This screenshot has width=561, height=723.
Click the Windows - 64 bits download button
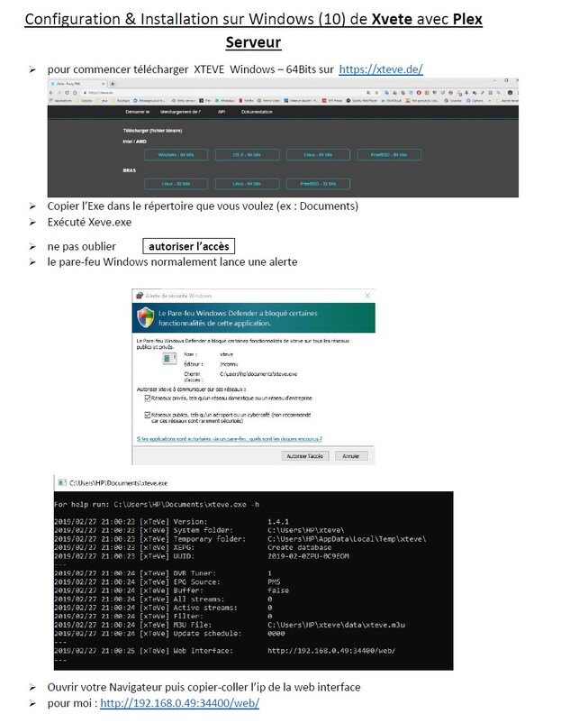[x=176, y=155]
